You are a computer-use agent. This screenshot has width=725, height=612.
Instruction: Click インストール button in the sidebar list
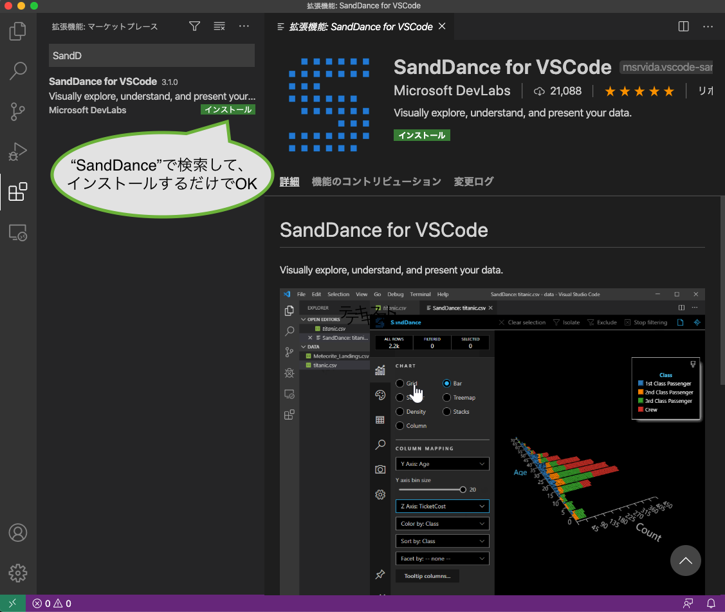tap(228, 110)
